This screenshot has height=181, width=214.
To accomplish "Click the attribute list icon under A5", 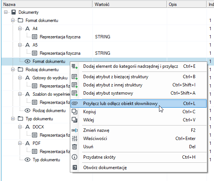I will tap(35, 53).
